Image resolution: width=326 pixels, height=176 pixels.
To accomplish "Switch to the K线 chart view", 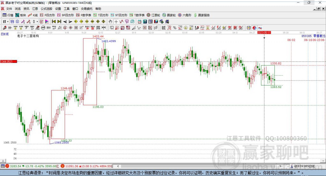I will [33, 15].
